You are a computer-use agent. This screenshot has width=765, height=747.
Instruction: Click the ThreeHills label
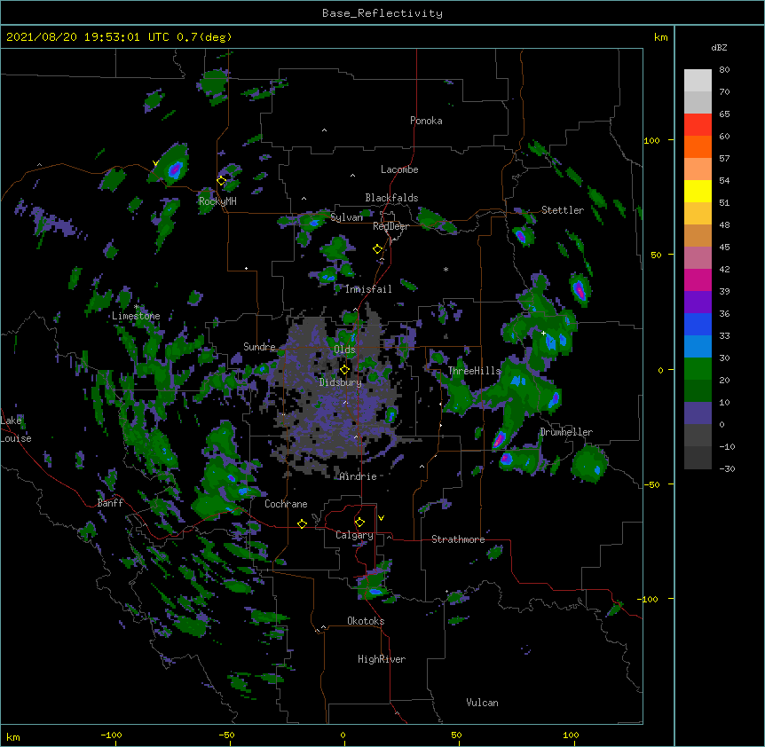click(x=474, y=371)
